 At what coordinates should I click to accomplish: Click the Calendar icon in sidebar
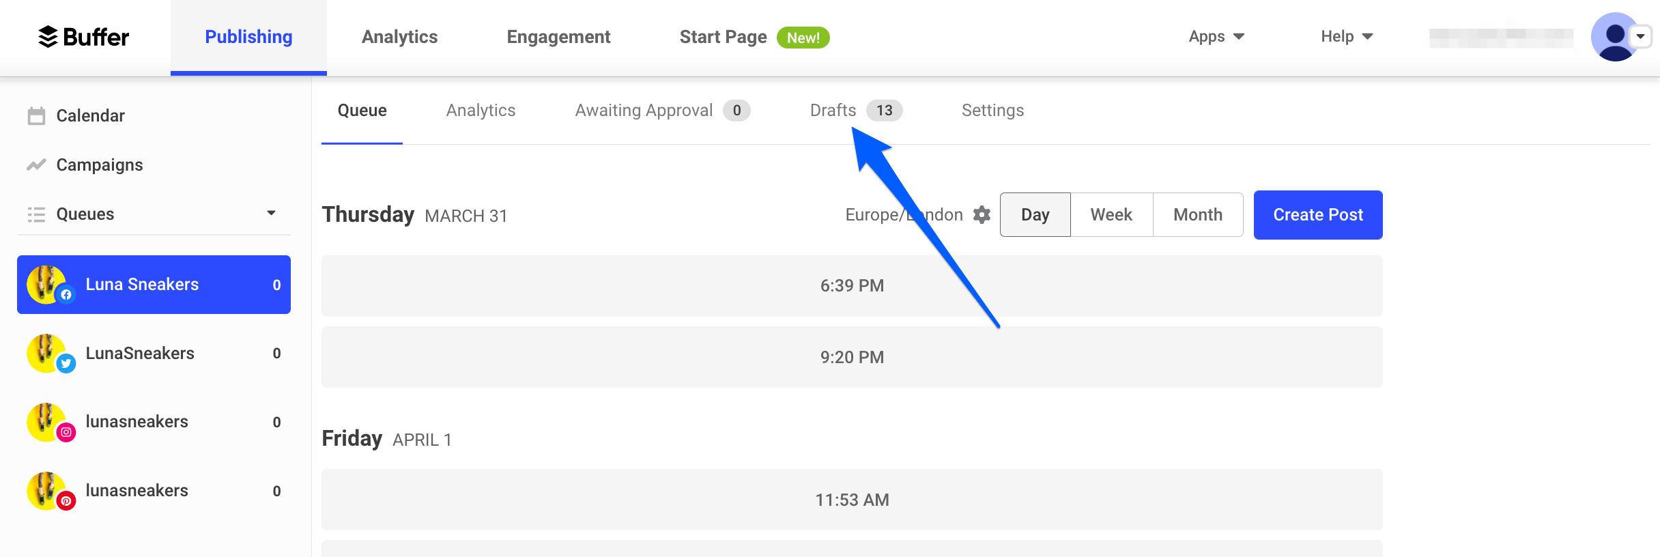(x=36, y=116)
